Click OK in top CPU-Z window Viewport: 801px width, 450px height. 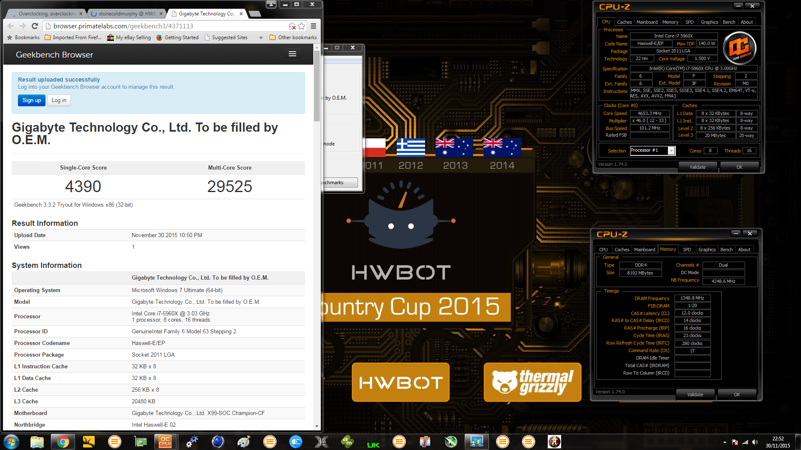739,167
